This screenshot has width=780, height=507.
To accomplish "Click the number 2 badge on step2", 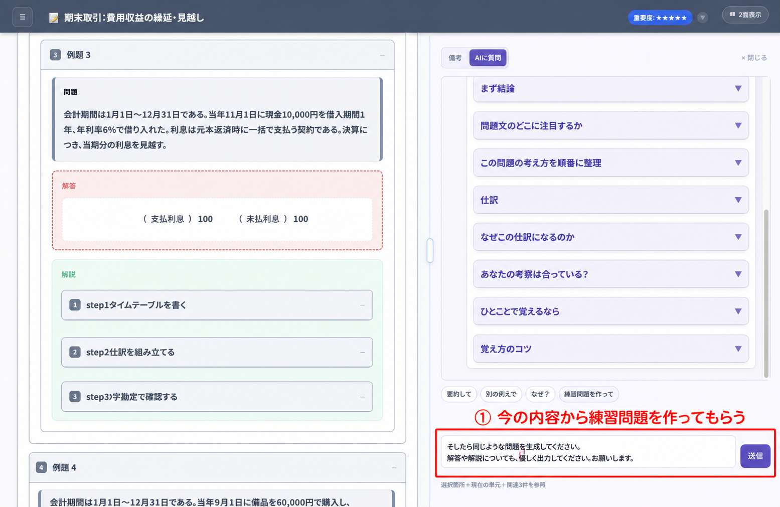I will point(75,352).
